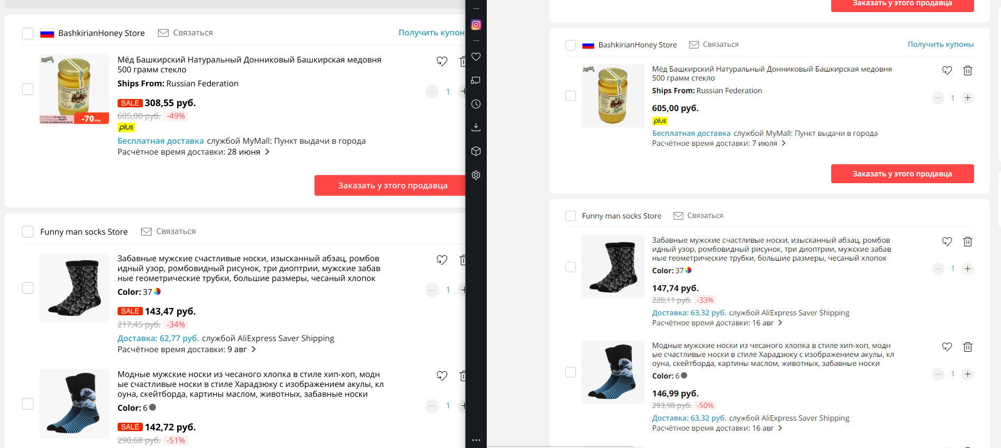Image resolution: width=1001 pixels, height=448 pixels.
Task: Open Получить купоны link in right window
Action: point(941,44)
